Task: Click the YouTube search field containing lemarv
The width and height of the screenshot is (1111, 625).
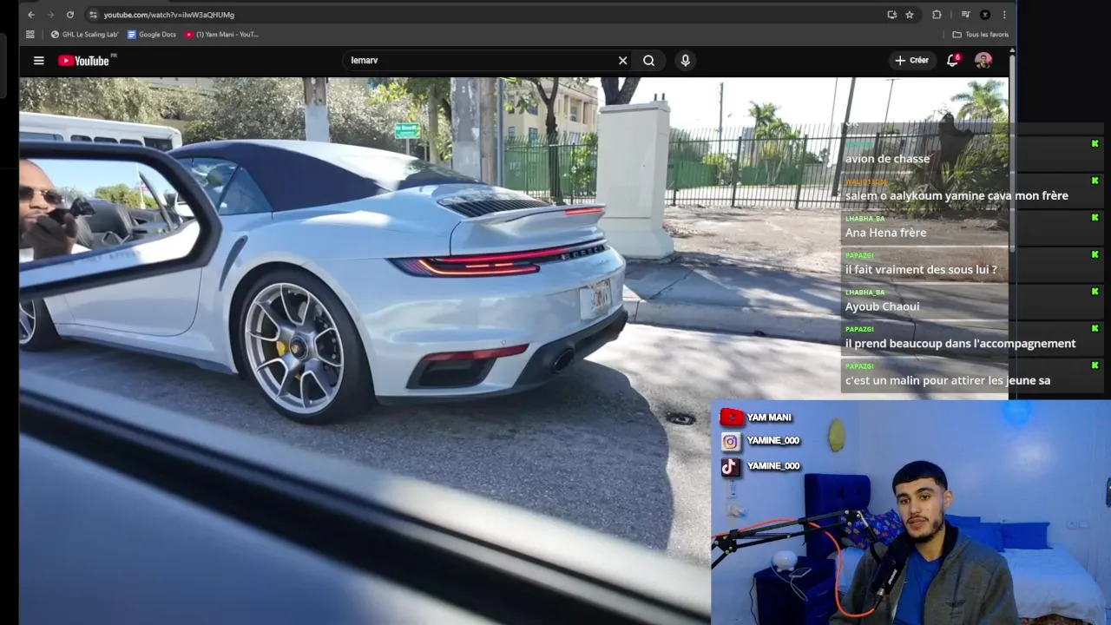Action: (477, 61)
